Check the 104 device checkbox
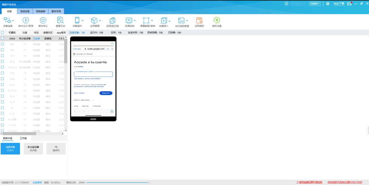 2,50
